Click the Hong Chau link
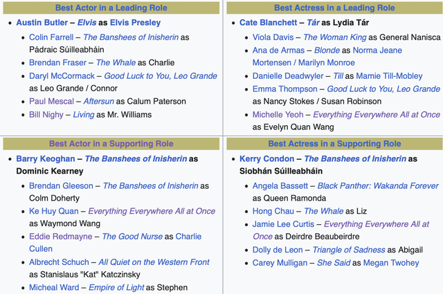 [273, 211]
